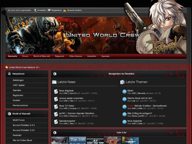Image resolution: width=192 pixels, height=144 pixels.
Task: Click the Letzte News newspaper icon
Action: [x=54, y=82]
